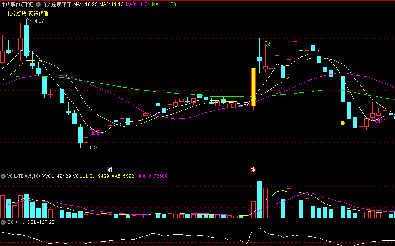Image resolution: width=395 pixels, height=246 pixels.
Task: Expand the VOL-TDX indicator dropdown arrow
Action: [x=3, y=176]
